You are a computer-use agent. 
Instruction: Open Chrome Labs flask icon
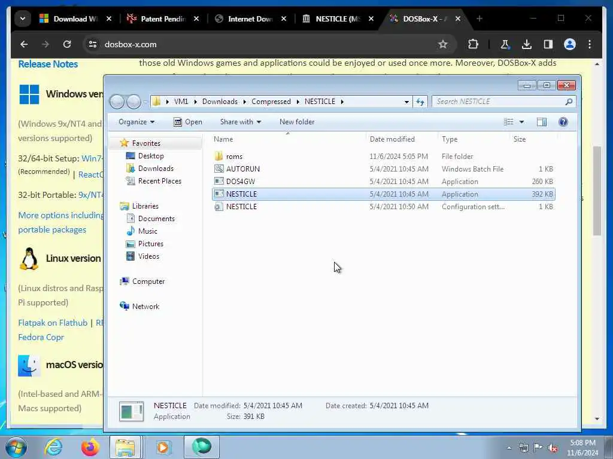tap(505, 44)
